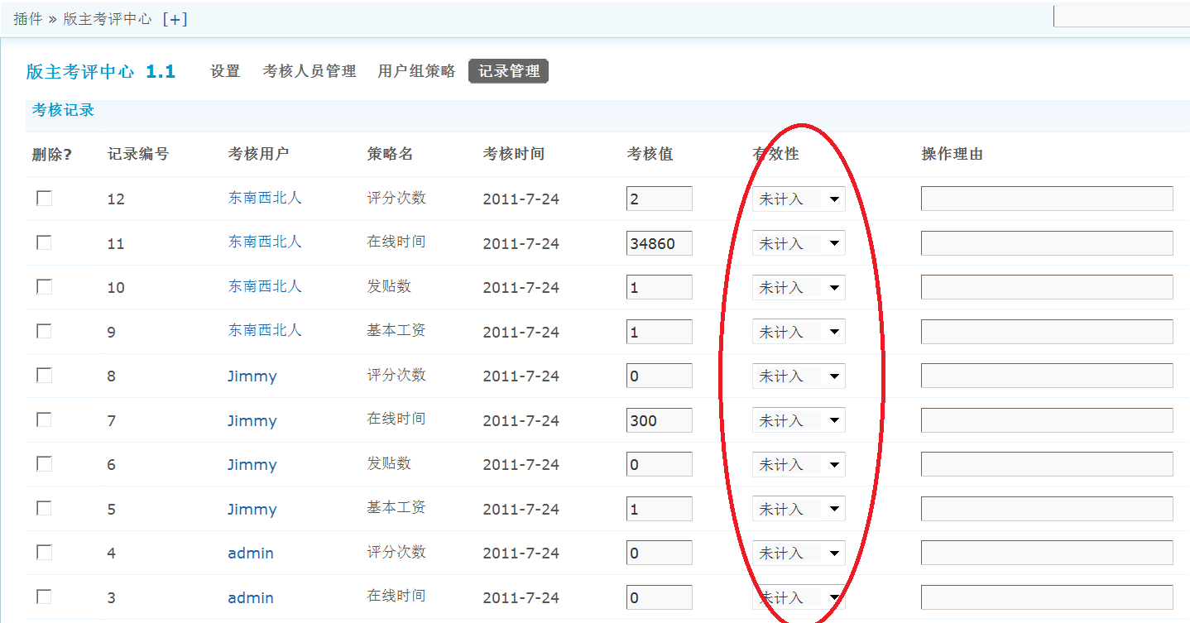Image resolution: width=1190 pixels, height=623 pixels.
Task: Mark record 7 for deletion
Action: click(44, 419)
